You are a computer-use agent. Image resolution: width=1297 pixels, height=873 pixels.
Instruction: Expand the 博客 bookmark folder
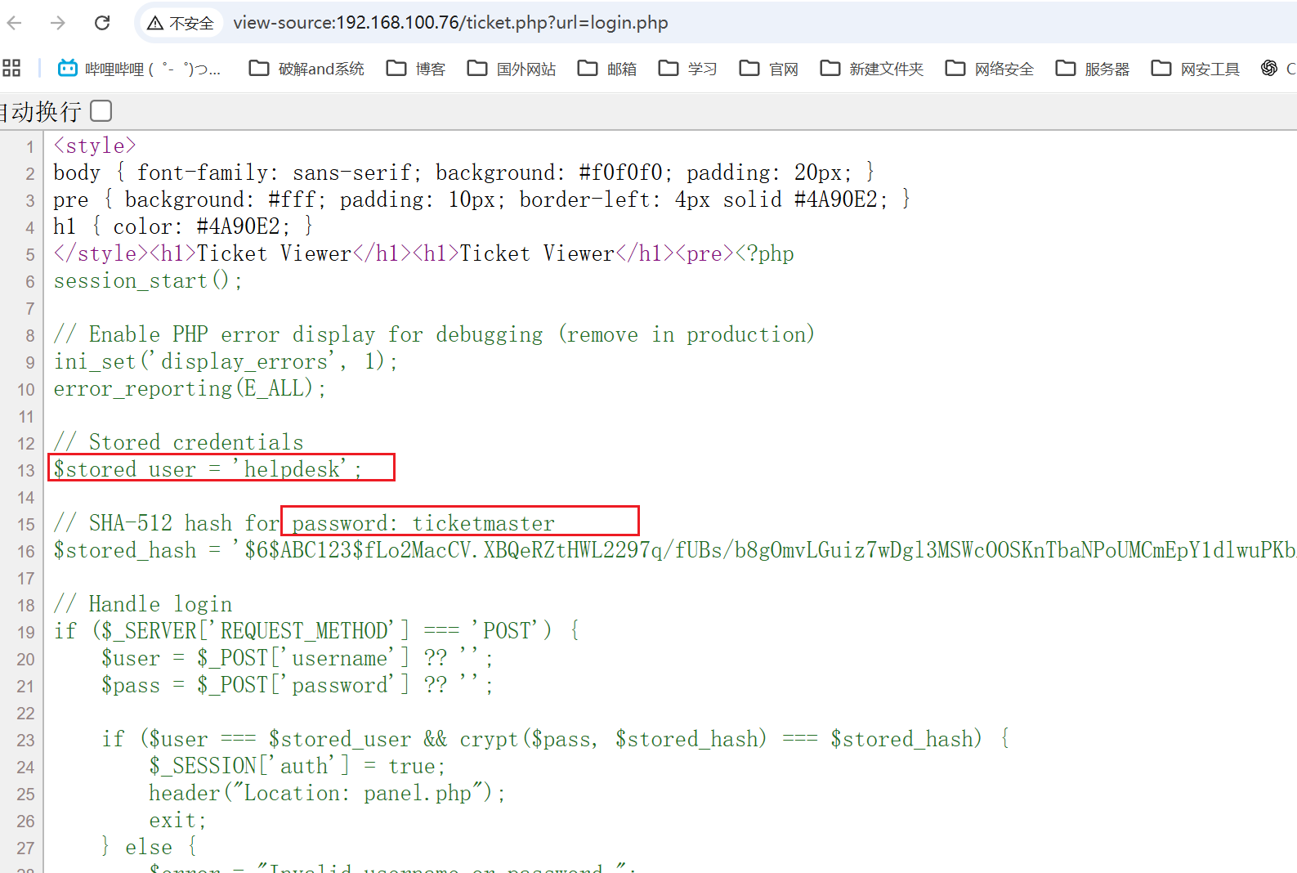416,69
